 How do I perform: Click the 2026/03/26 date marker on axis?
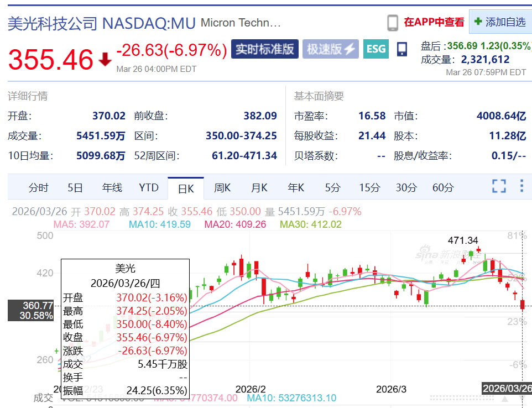coord(507,388)
